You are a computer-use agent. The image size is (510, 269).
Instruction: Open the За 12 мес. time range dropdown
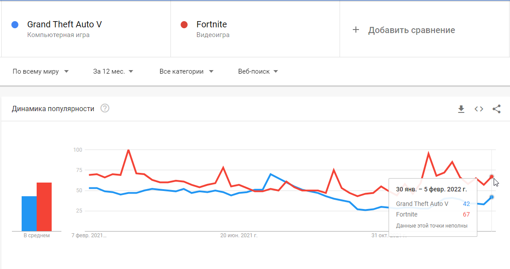coord(113,71)
